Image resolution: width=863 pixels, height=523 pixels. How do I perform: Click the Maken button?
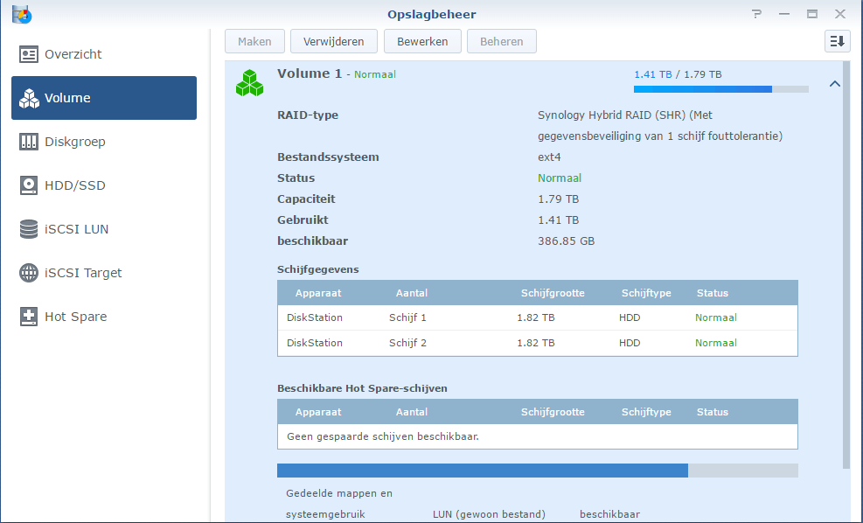pyautogui.click(x=254, y=41)
